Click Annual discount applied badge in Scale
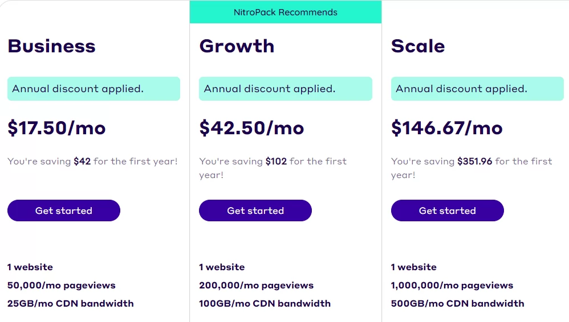Viewport: 569px width, 322px height. tap(477, 89)
